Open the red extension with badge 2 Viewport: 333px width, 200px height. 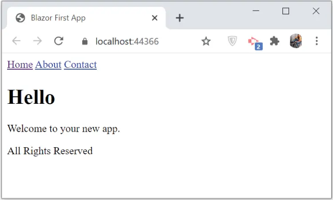(255, 43)
